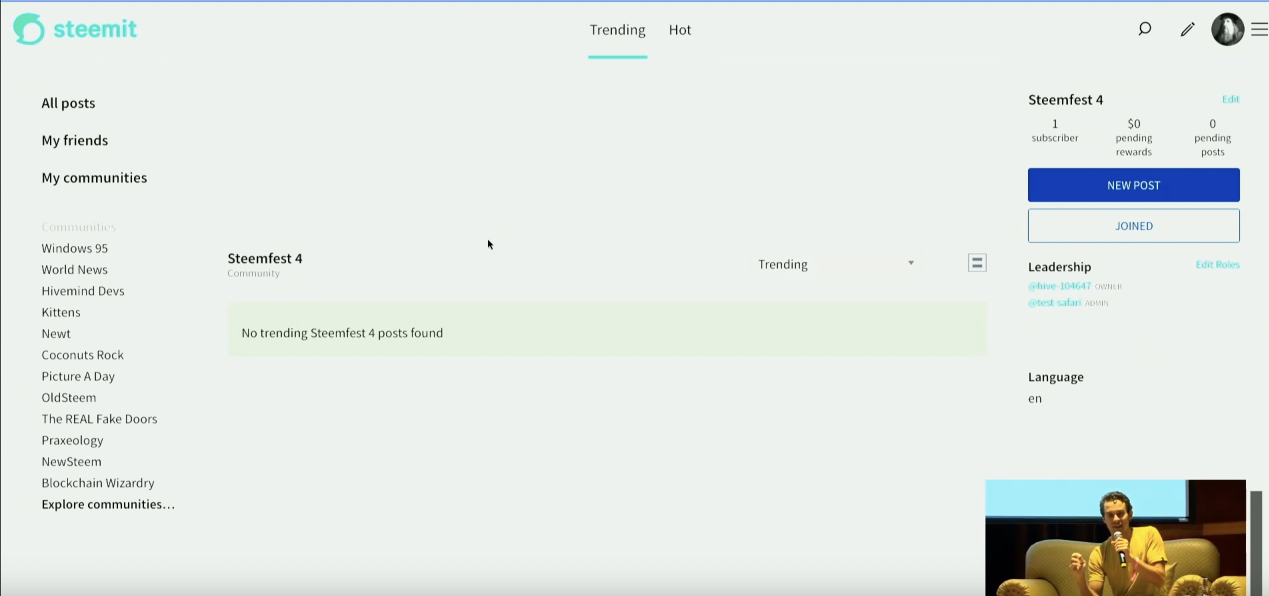Click the '1 subscriber' stat
Image resolution: width=1269 pixels, height=596 pixels.
point(1055,130)
